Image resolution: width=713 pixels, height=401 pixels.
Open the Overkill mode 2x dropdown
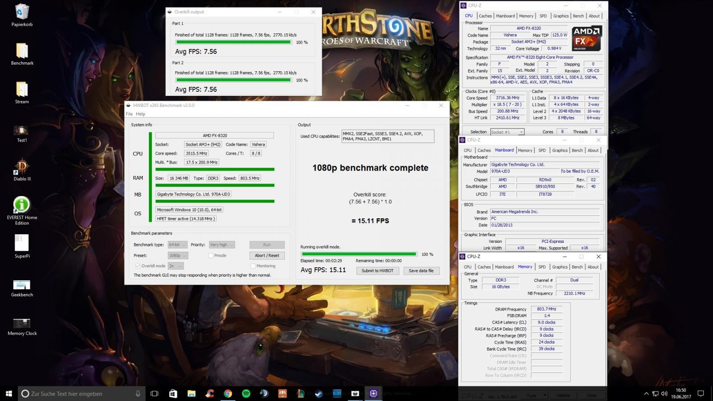(x=176, y=266)
